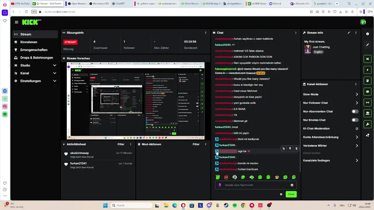Image resolution: width=374 pixels, height=210 pixels.
Task: Toggle the wrench panel icon in right toolbar
Action: coord(368,124)
